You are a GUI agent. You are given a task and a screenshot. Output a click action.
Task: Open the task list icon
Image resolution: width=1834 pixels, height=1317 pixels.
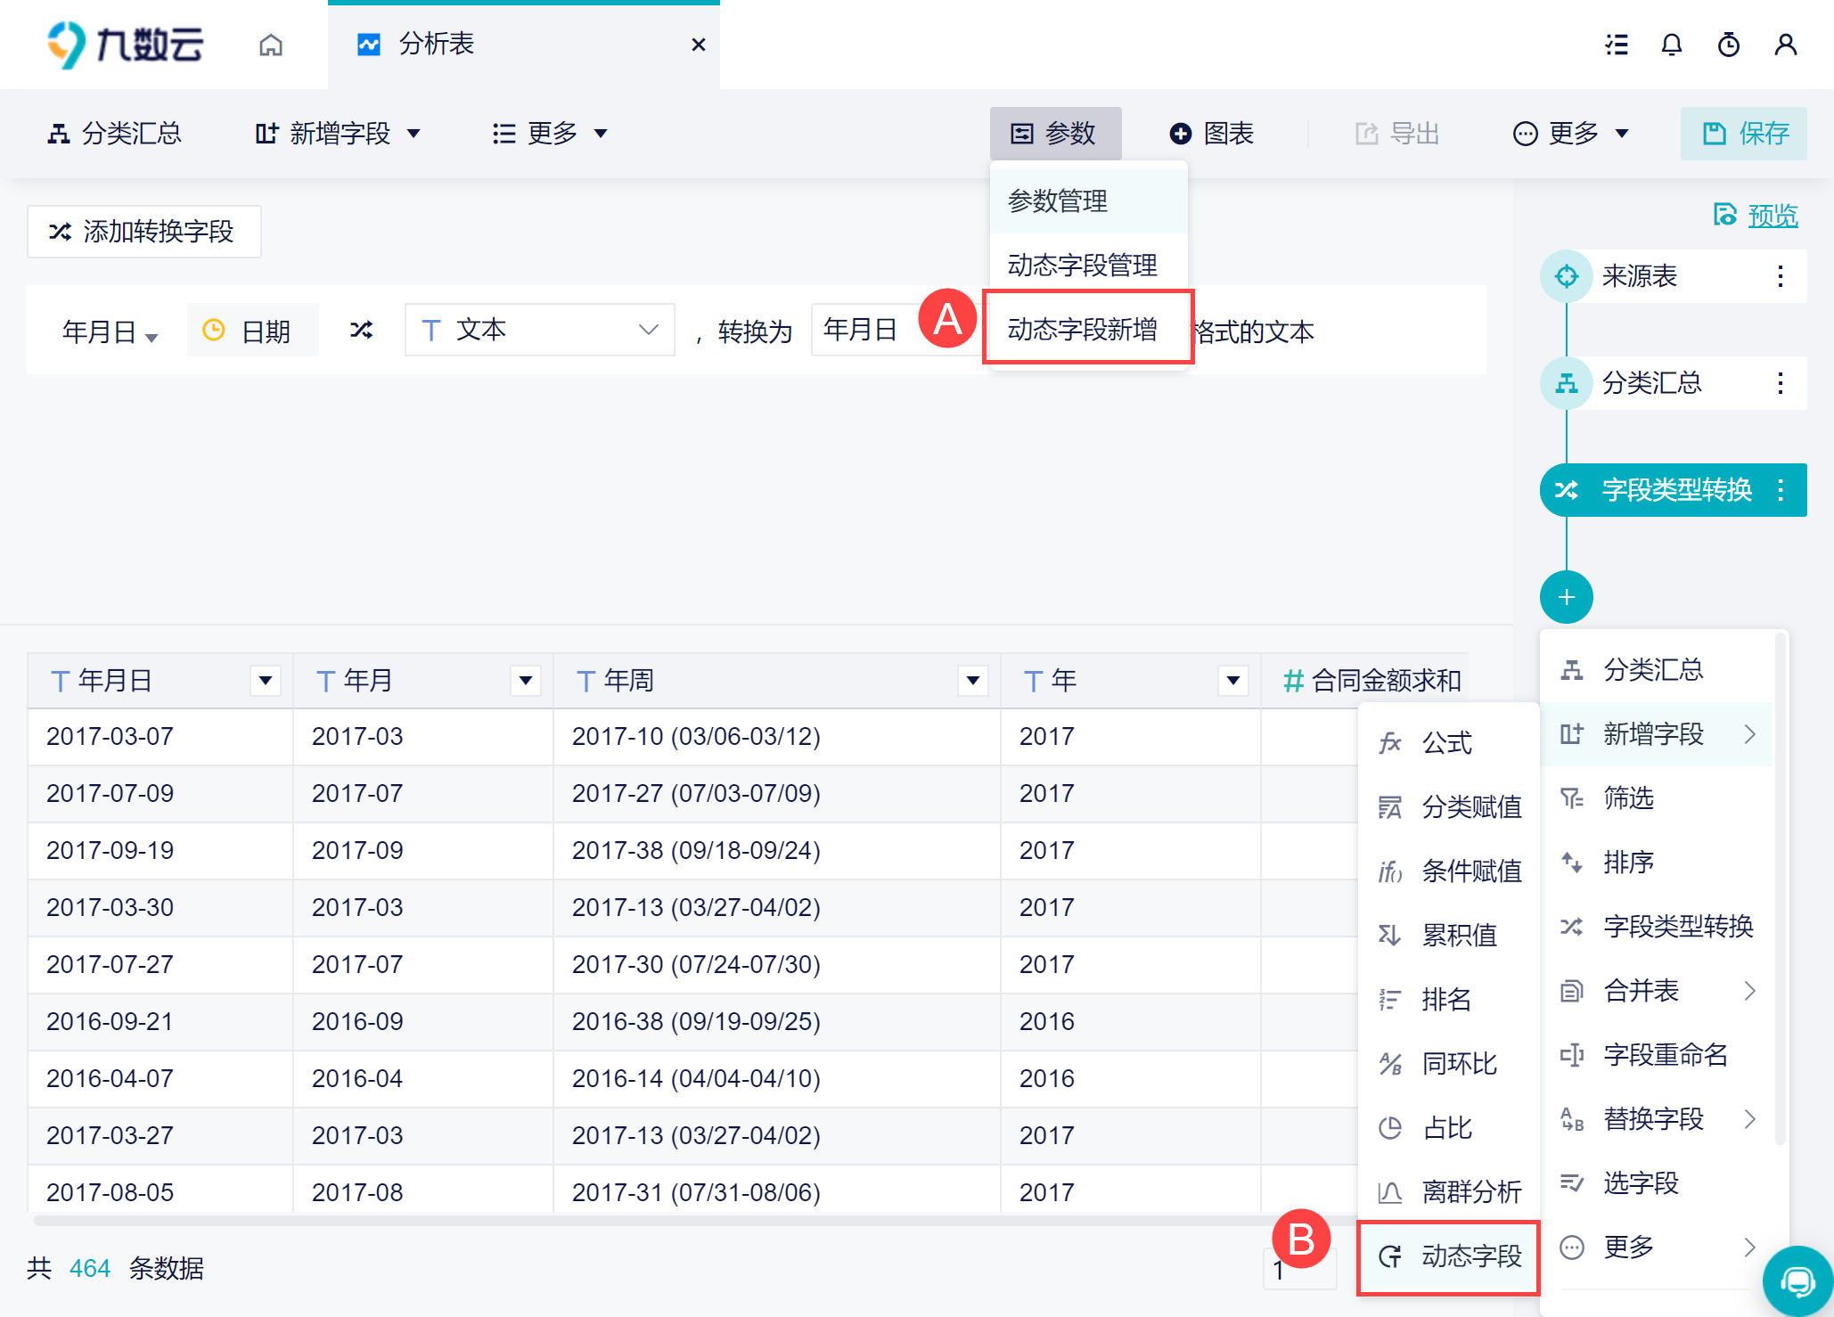click(x=1617, y=45)
